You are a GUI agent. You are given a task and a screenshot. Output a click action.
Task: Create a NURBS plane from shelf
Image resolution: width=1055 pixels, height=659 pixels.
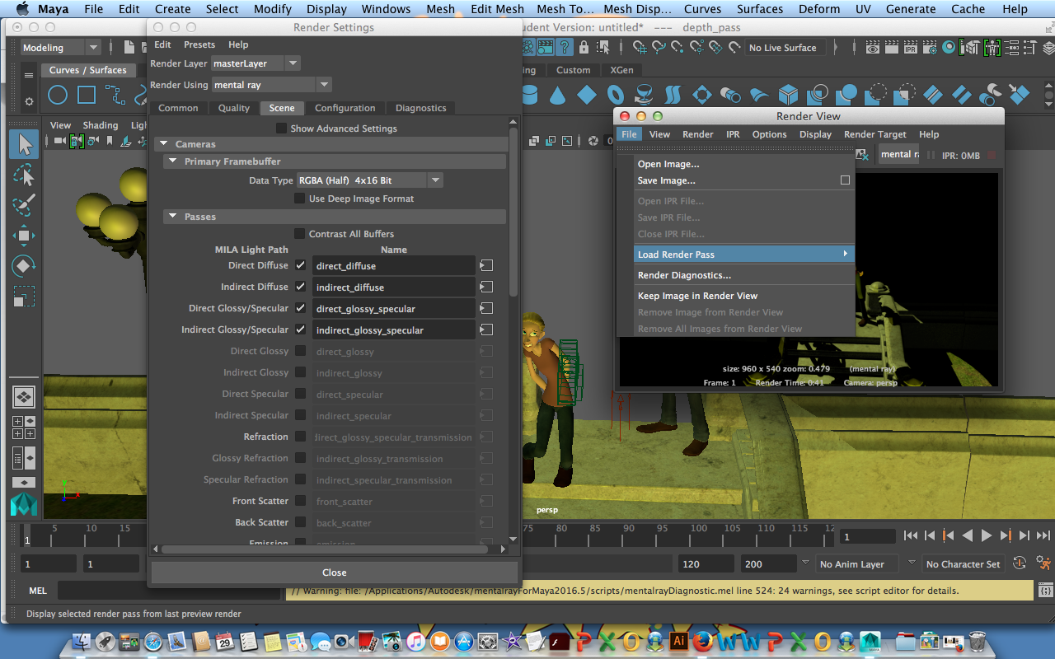tap(587, 95)
